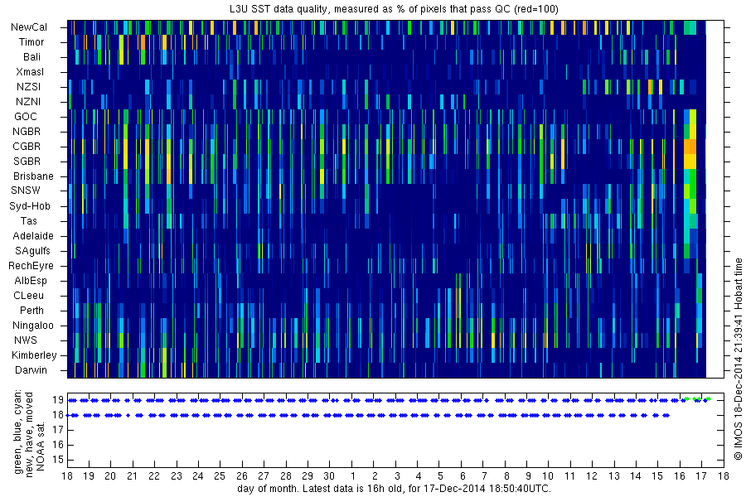Click day 22 on the x-axis
The height and width of the screenshot is (497, 746).
tap(153, 476)
